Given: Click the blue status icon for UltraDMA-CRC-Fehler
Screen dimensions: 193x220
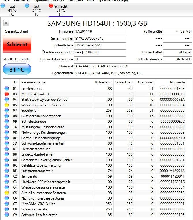Looking at the screenshot, I should coord(7,204).
